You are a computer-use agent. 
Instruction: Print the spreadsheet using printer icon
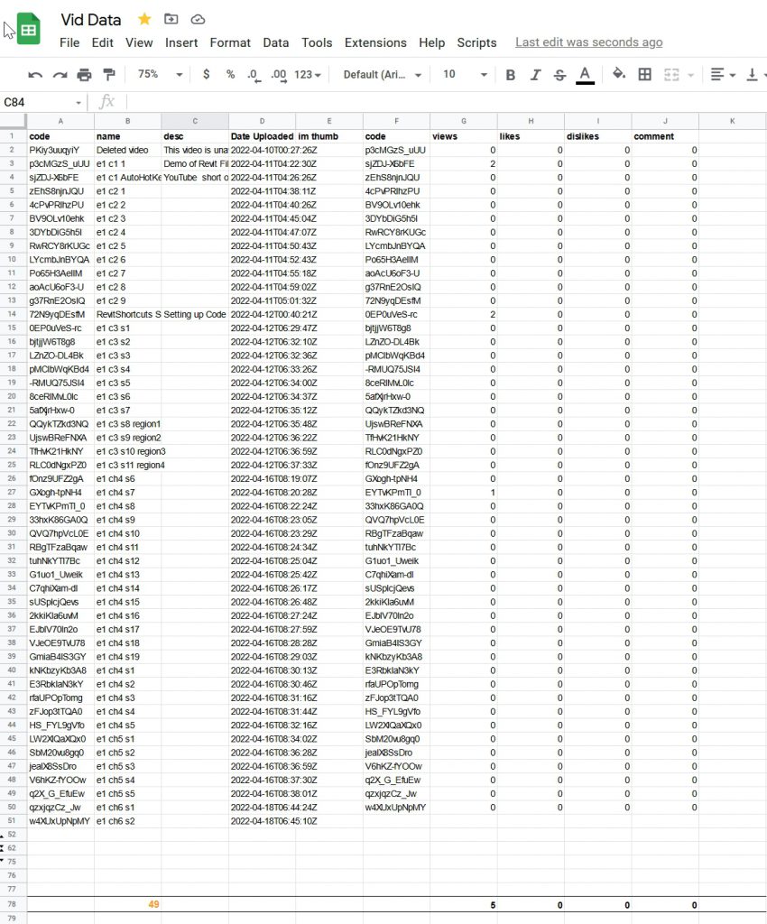click(84, 75)
